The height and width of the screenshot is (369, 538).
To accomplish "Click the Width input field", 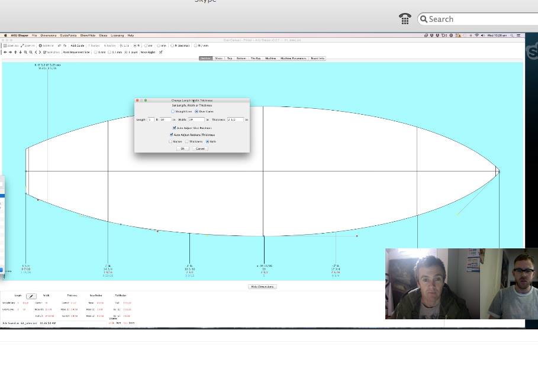I will [196, 119].
